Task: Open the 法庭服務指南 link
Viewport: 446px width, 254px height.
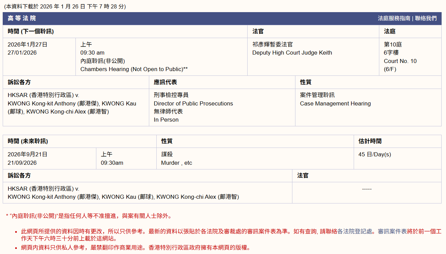Action: point(394,19)
